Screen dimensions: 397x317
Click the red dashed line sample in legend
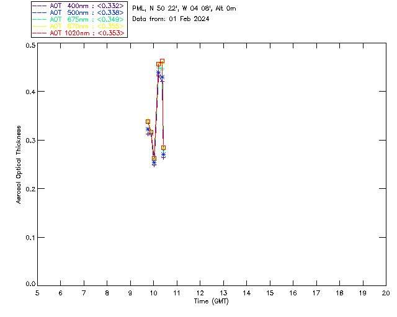pyautogui.click(x=40, y=33)
